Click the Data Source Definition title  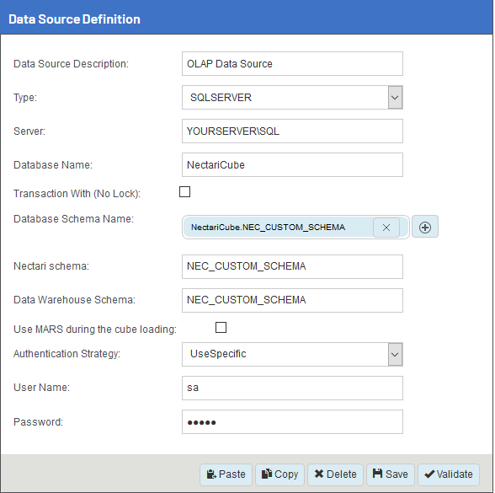(74, 19)
